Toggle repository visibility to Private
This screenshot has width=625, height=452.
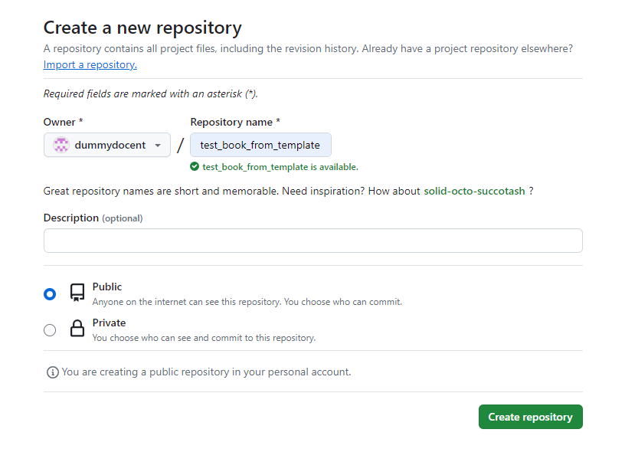[50, 329]
